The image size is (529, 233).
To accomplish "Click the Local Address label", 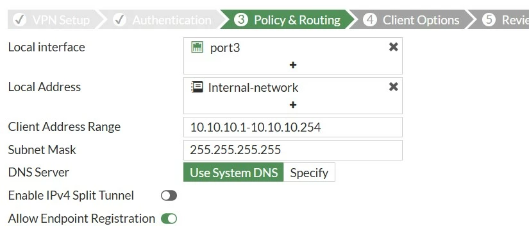I will tap(44, 87).
